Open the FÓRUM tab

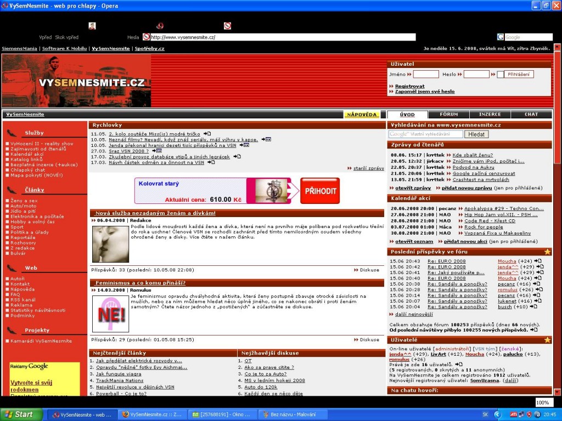[449, 115]
